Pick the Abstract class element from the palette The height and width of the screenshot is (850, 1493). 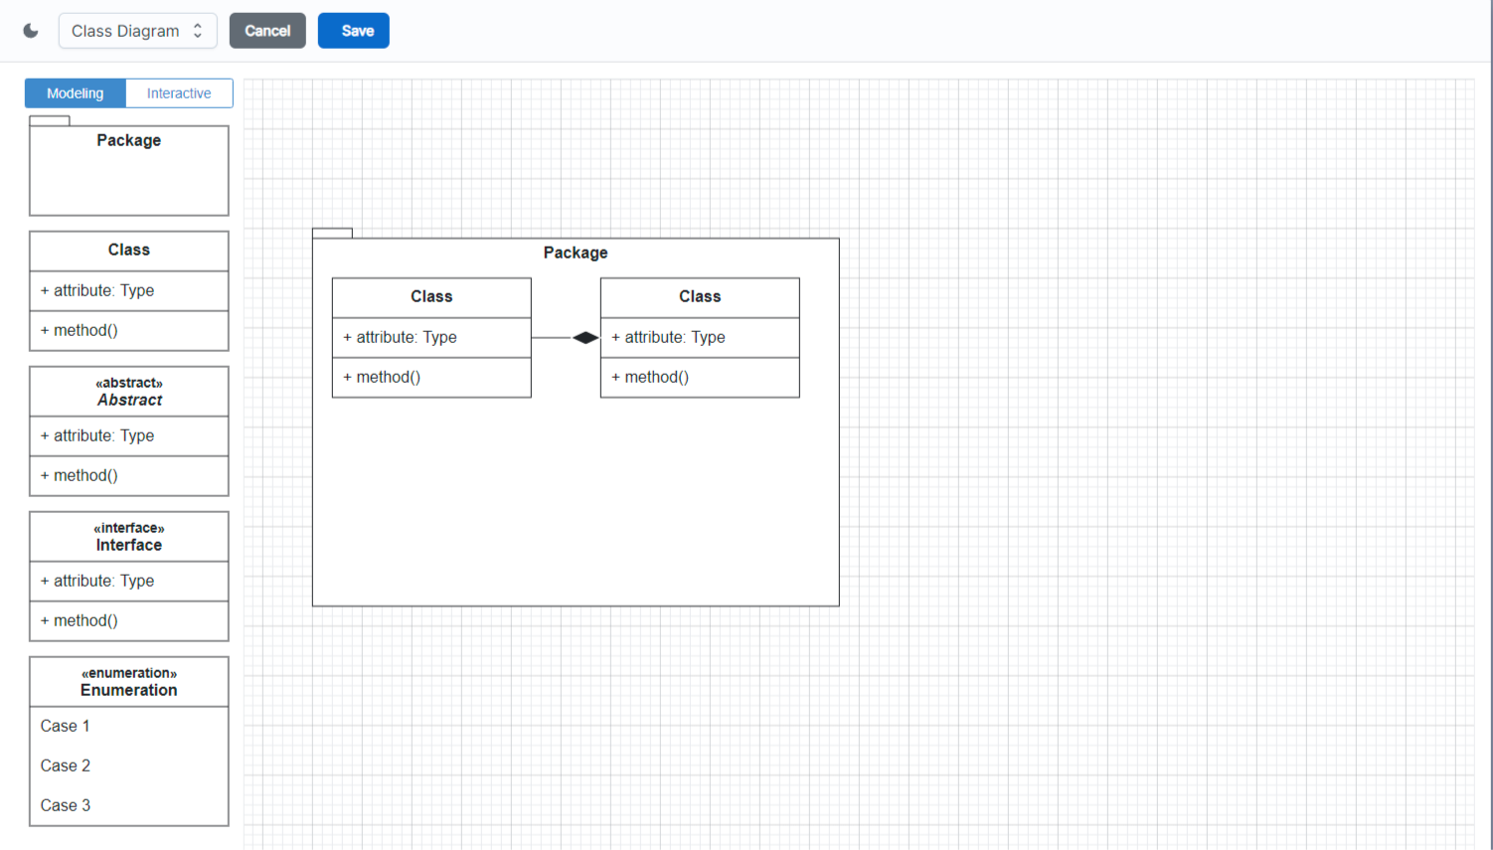(129, 392)
